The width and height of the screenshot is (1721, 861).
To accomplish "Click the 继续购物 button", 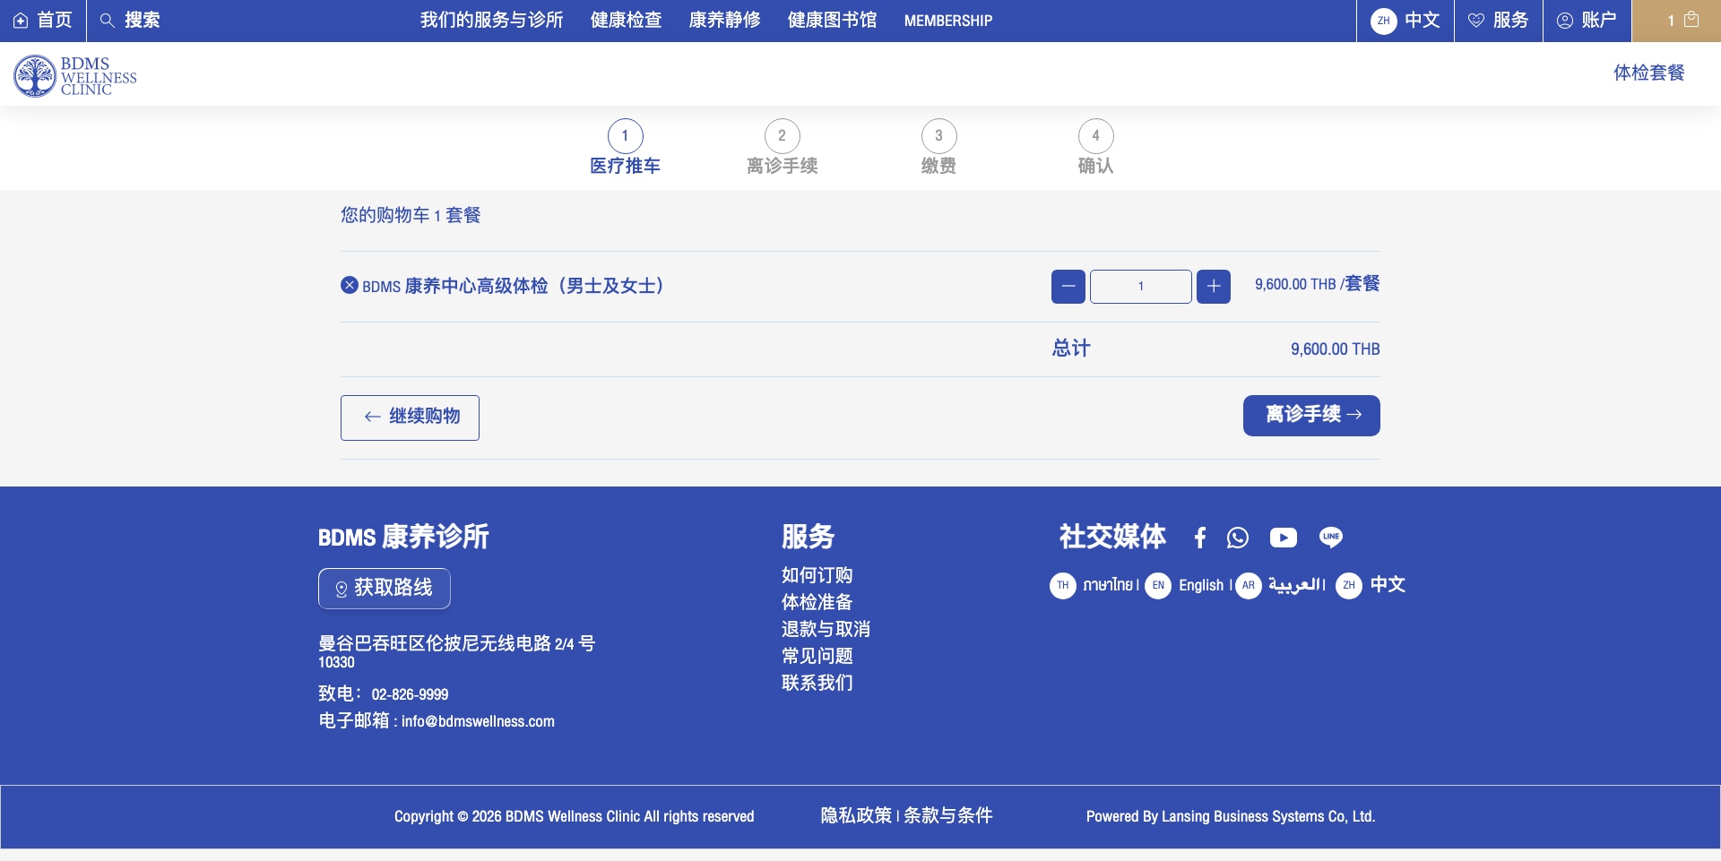I will point(410,418).
